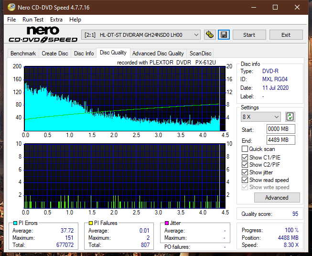Switch to the Disc Info tab
This screenshot has width=312, height=256.
coord(84,53)
